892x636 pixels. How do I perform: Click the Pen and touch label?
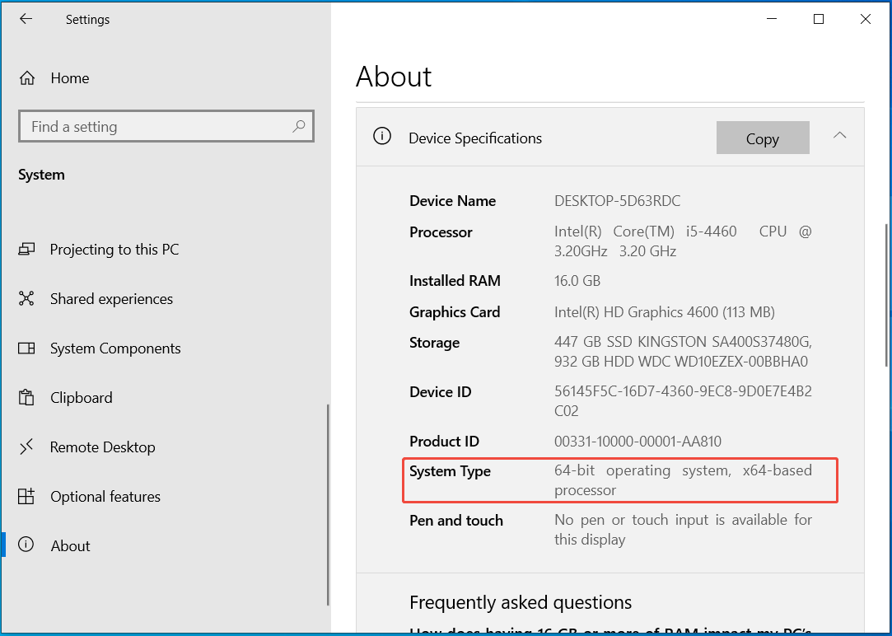(456, 521)
